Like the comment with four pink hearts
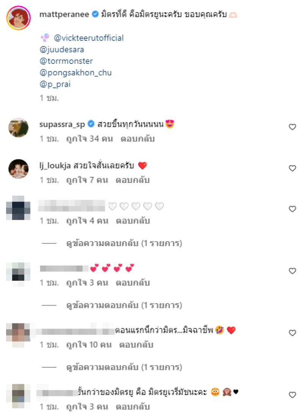The width and height of the screenshot is (304, 415). point(292,271)
